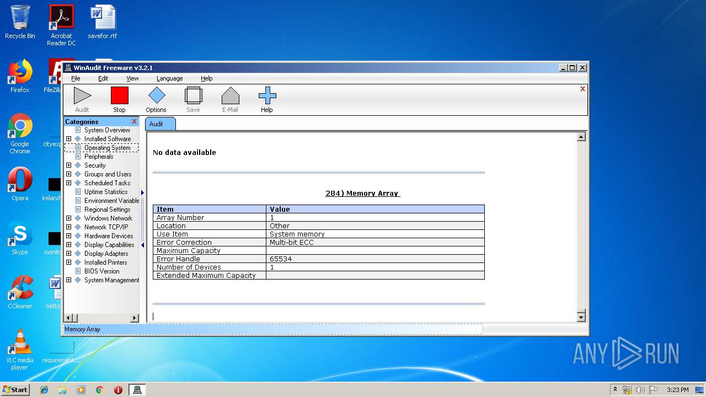Open the Language menu

pyautogui.click(x=169, y=78)
